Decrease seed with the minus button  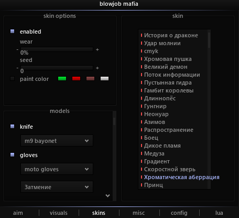coord(17,68)
